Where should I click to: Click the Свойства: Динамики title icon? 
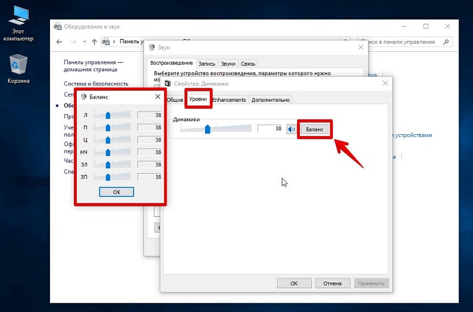click(168, 83)
